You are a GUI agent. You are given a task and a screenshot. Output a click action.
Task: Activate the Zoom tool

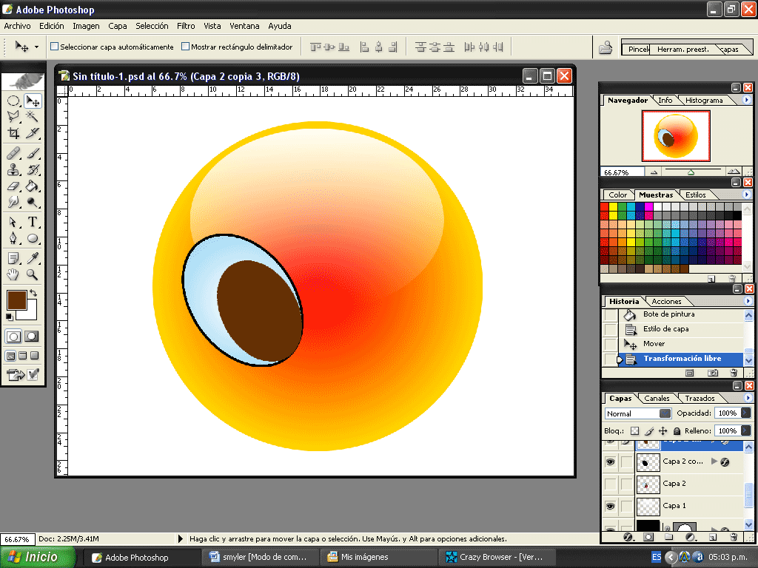point(33,274)
